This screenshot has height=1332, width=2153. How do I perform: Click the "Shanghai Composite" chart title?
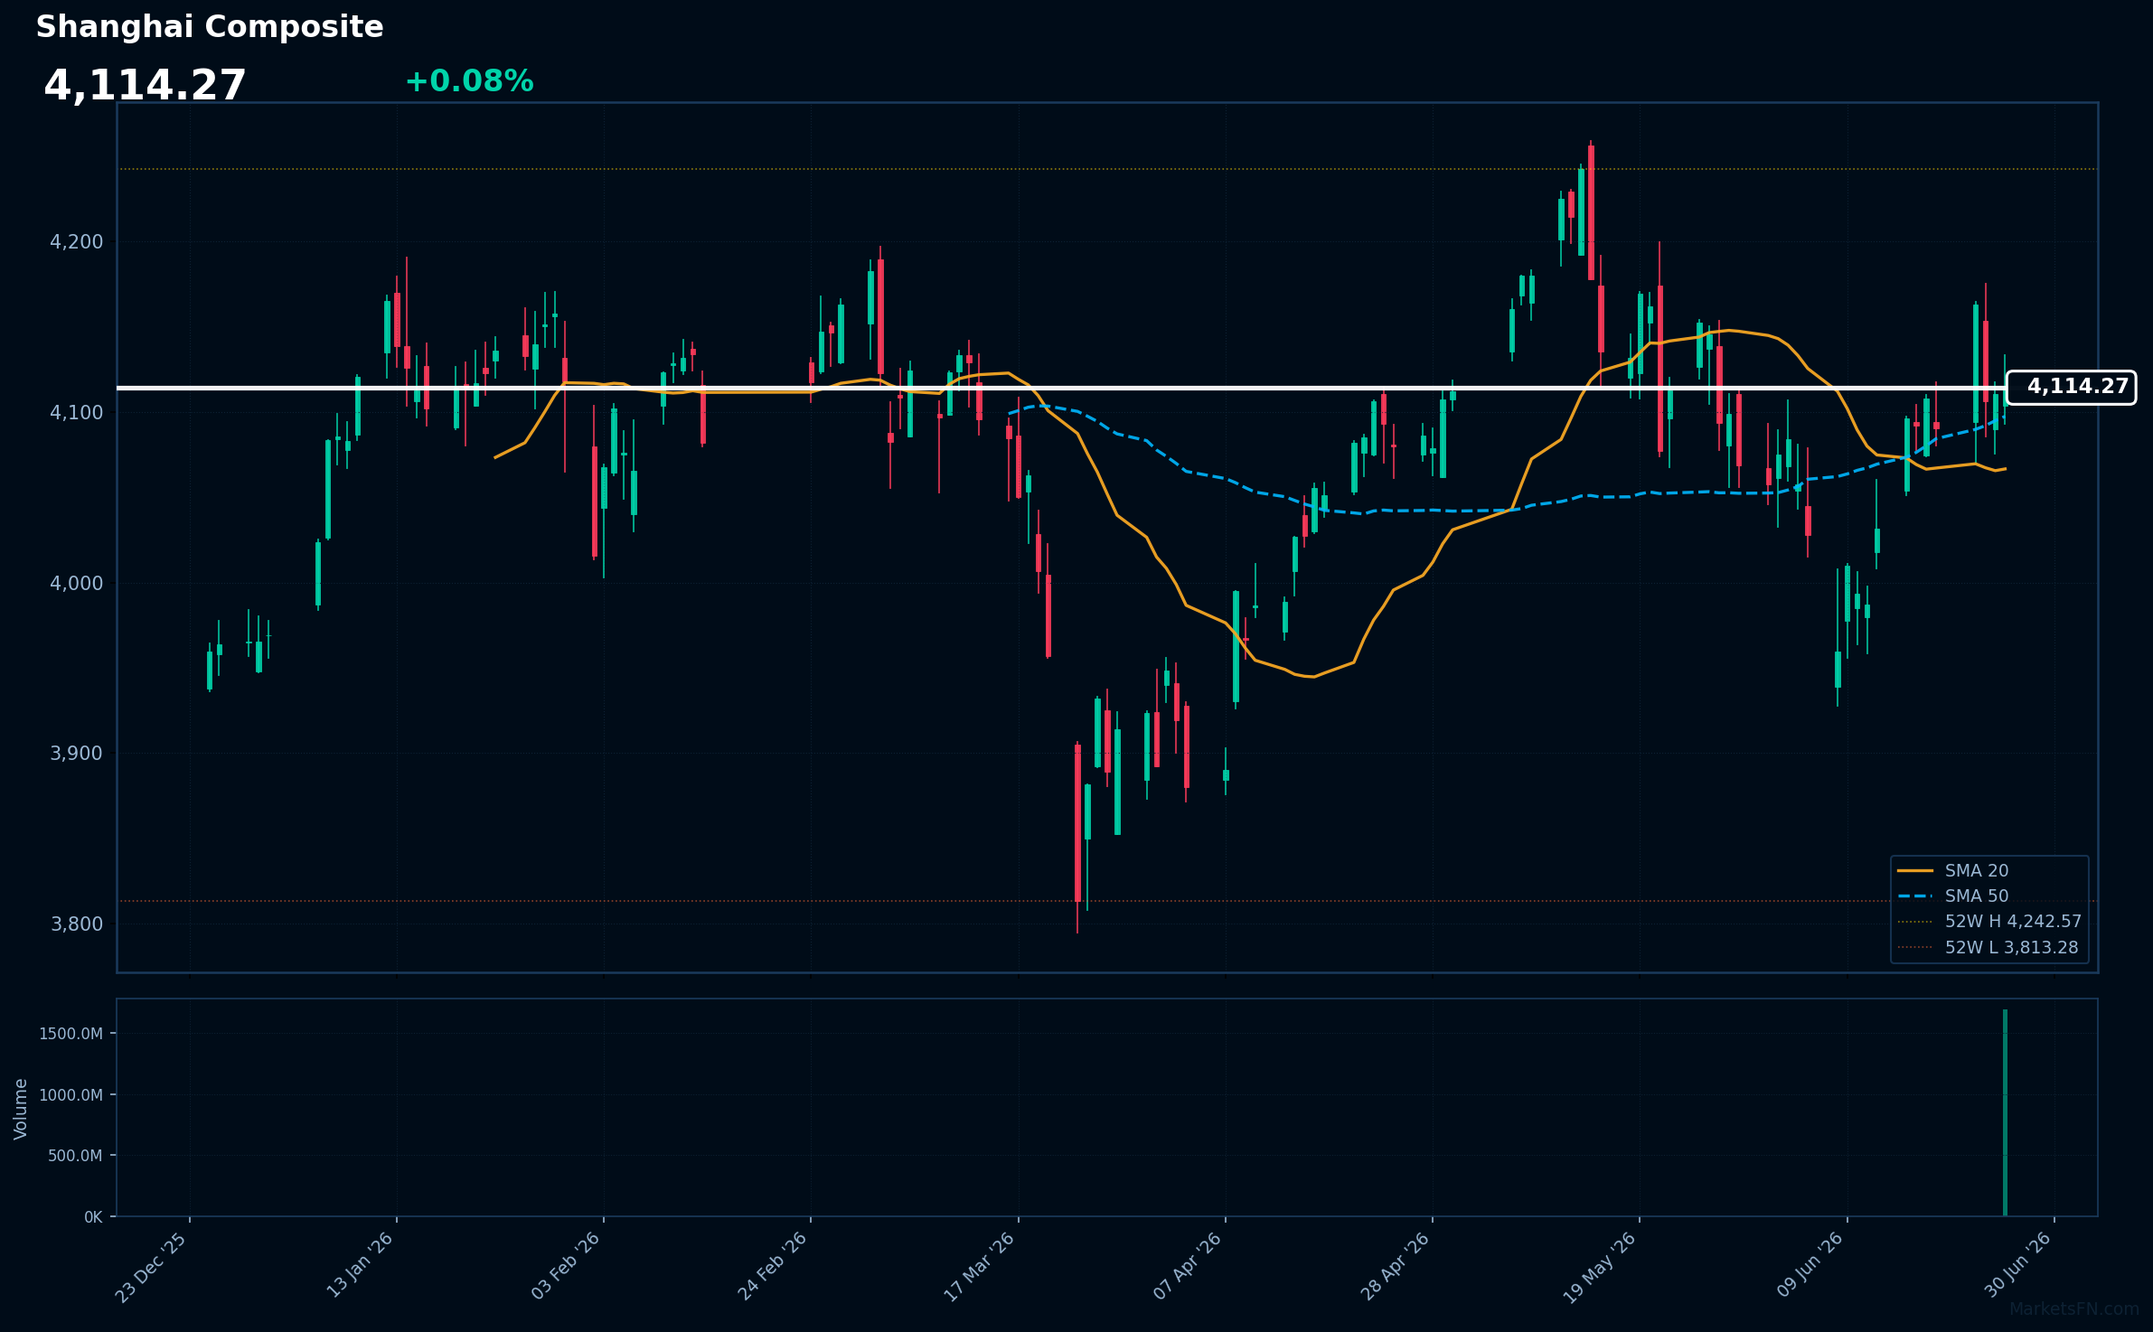(x=210, y=27)
